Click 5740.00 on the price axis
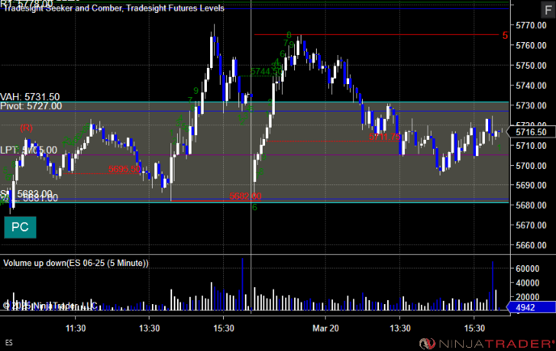This screenshot has height=351, width=556. 531,86
